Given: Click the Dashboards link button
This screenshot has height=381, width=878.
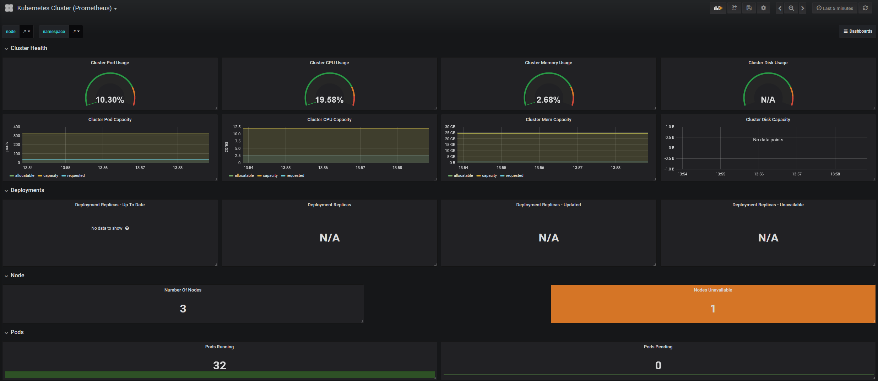Looking at the screenshot, I should 858,31.
